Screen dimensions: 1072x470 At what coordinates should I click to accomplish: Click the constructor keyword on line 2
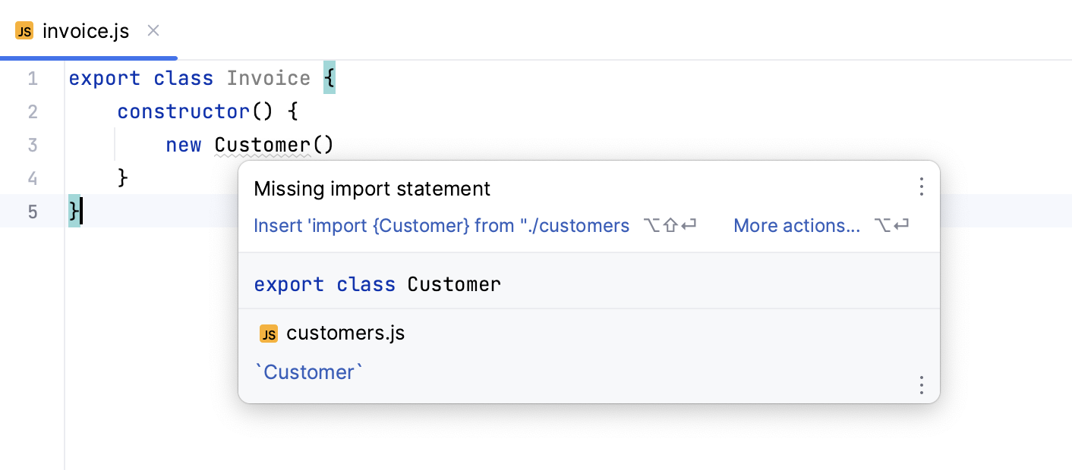183,111
